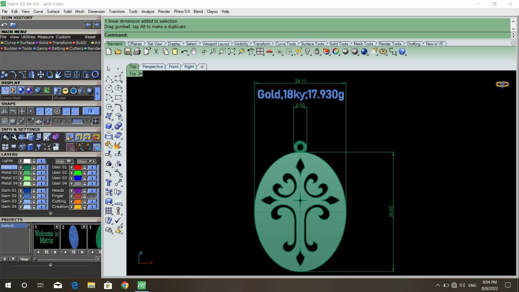Click the padlock lock objects icon

point(317,52)
